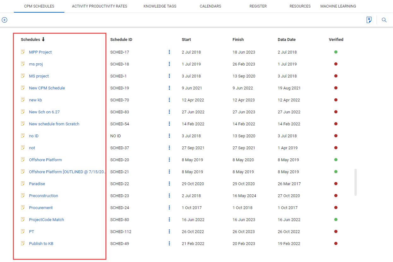Go to the Machine Learning tab
The image size is (393, 262).
click(338, 6)
